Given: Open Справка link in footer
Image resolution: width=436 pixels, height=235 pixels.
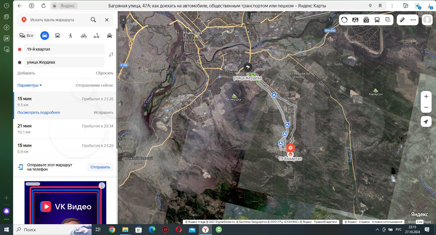Looking at the screenshot, I should click(x=364, y=222).
